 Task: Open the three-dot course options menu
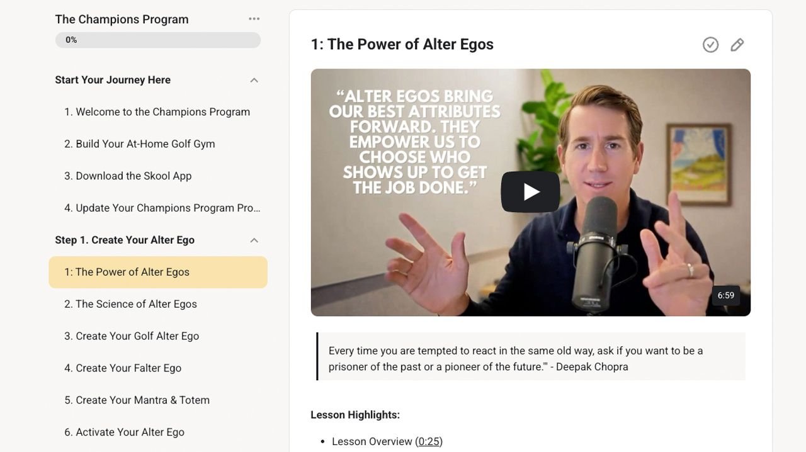[254, 19]
